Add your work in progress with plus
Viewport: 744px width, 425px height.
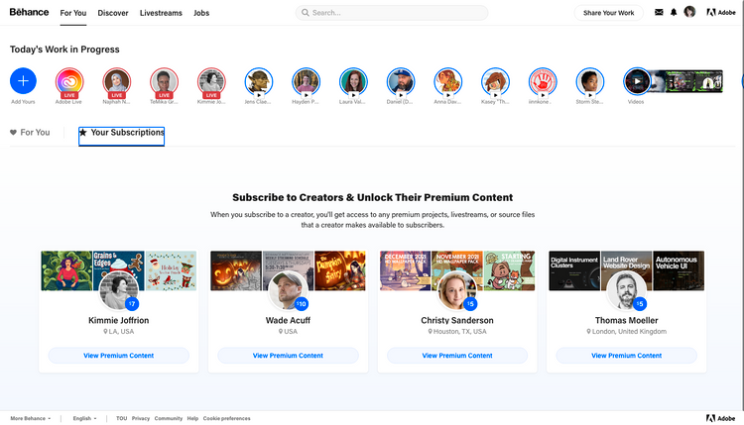pyautogui.click(x=23, y=81)
